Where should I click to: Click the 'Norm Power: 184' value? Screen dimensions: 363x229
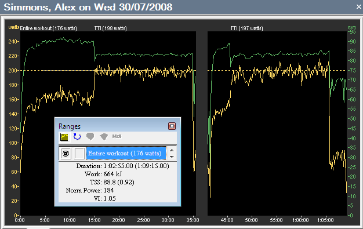click(x=90, y=190)
